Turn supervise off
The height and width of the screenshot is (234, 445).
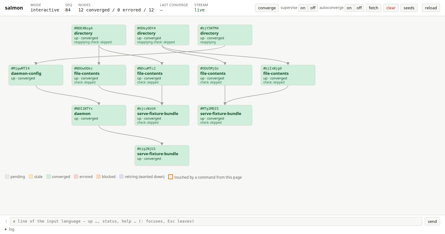pos(313,8)
